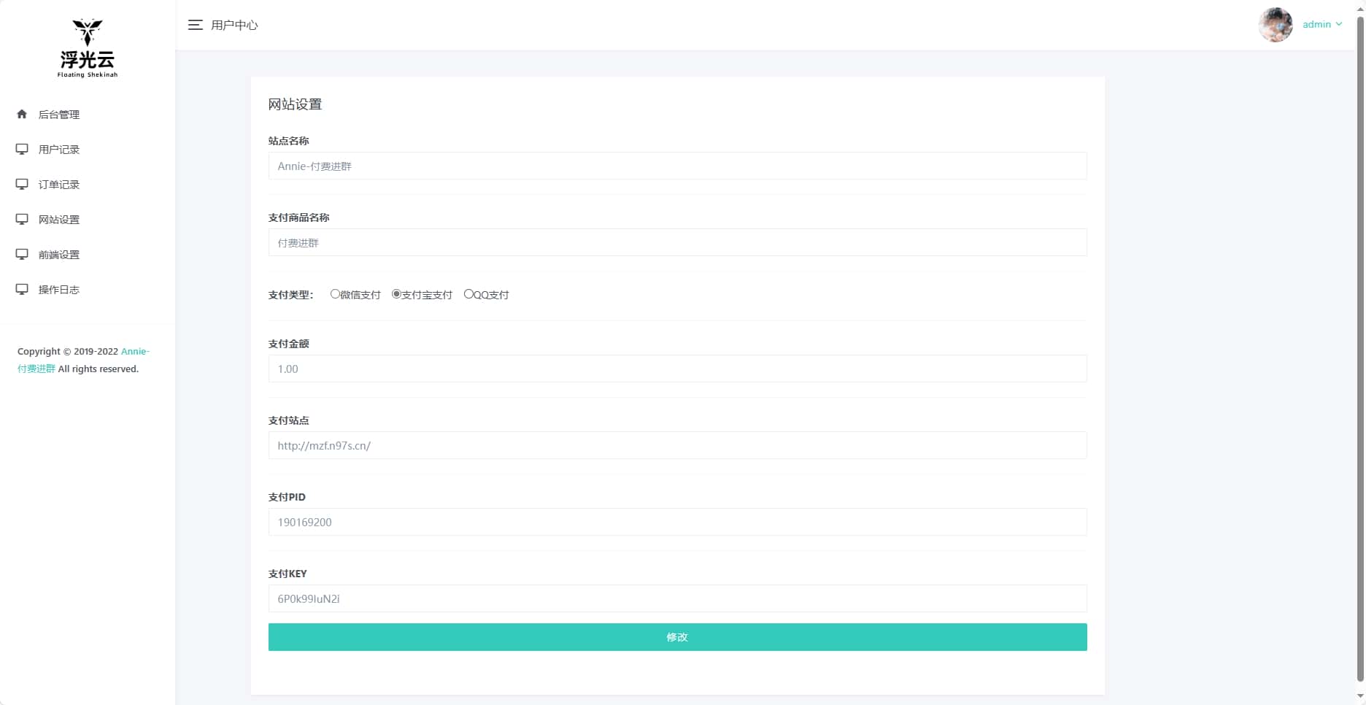Image resolution: width=1366 pixels, height=705 pixels.
Task: Click the monitor icon beside 用户记录
Action: click(x=22, y=149)
